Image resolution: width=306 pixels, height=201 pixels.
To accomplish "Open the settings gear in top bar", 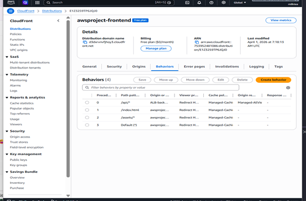I will click(x=224, y=2).
